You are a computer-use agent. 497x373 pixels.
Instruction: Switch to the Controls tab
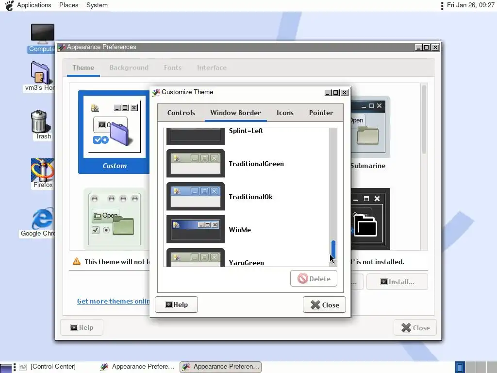[x=181, y=113]
